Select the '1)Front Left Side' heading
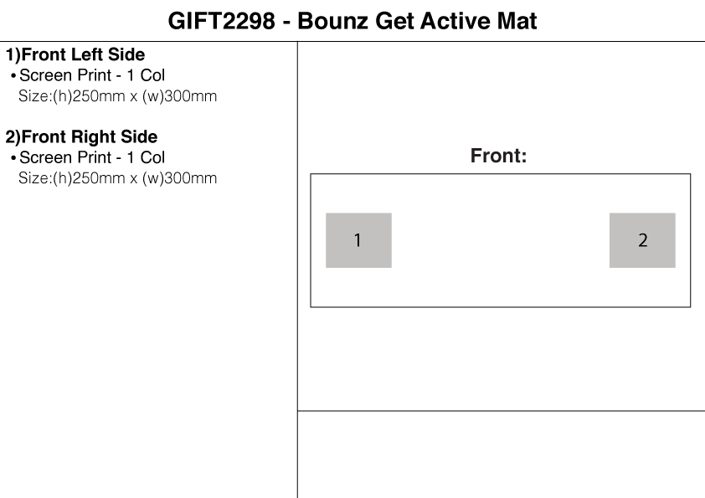Viewport: 705px width, 498px height. coord(75,55)
